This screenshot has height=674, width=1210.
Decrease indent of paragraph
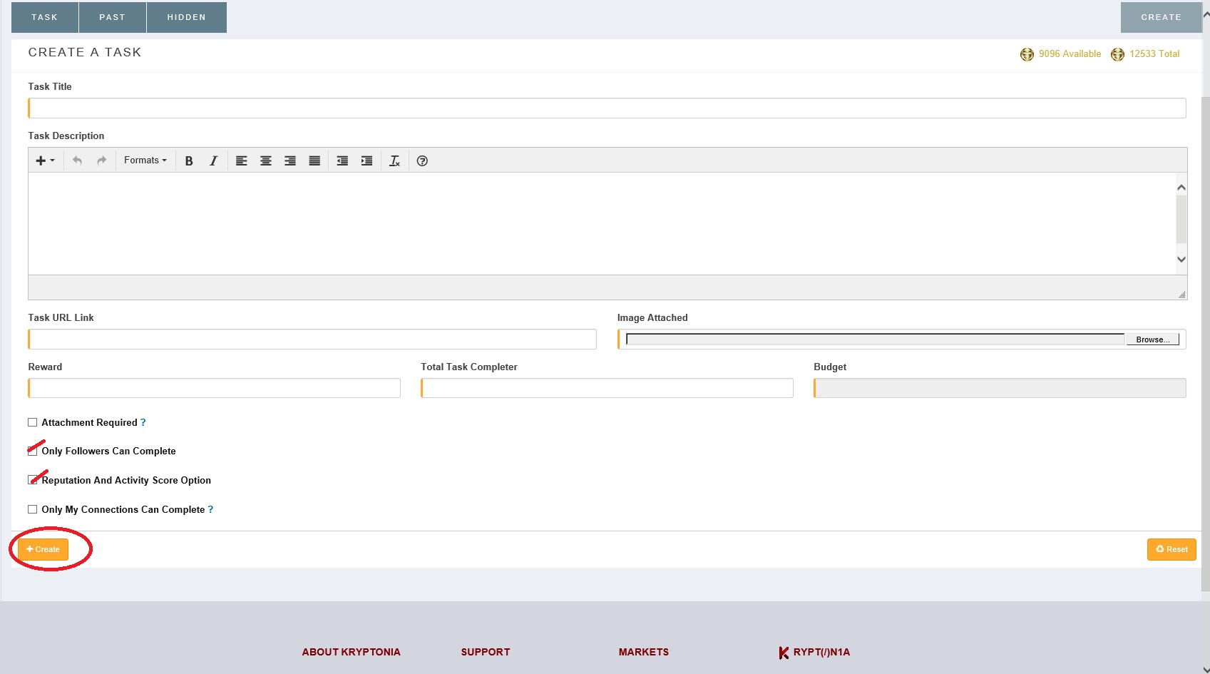[x=342, y=160]
